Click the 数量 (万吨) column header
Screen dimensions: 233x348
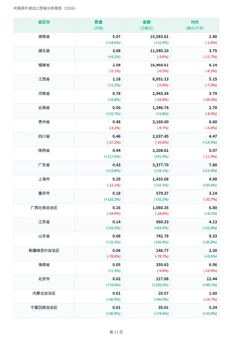[99, 25]
